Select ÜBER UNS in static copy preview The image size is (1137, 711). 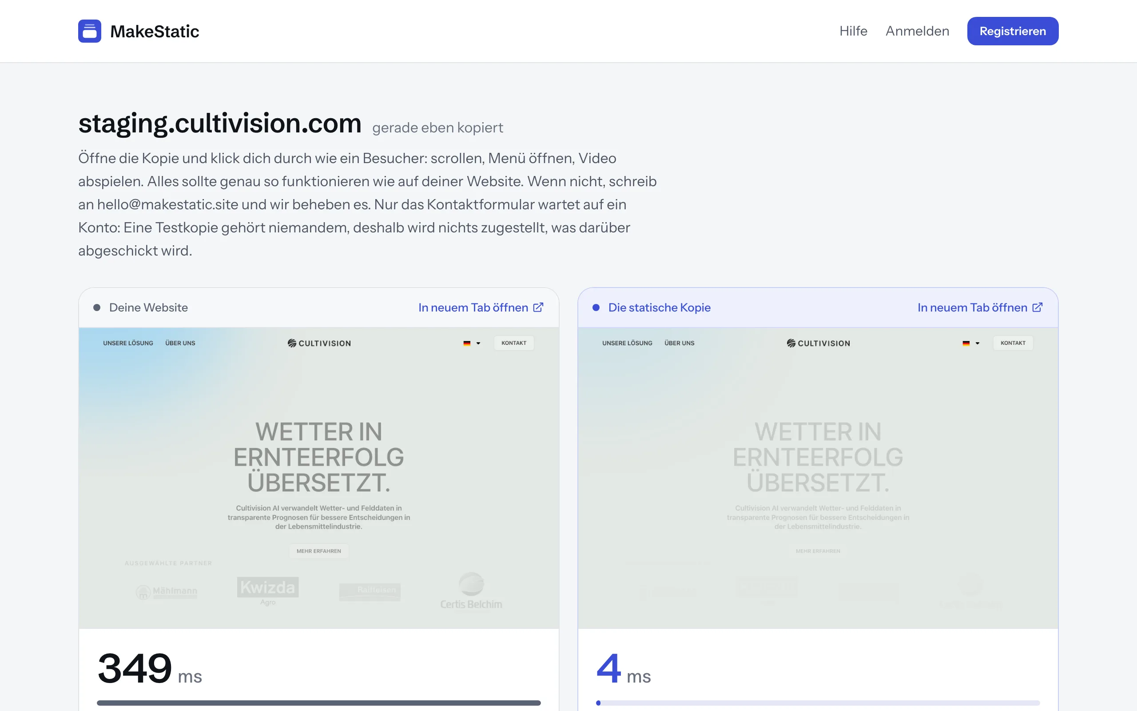tap(680, 343)
